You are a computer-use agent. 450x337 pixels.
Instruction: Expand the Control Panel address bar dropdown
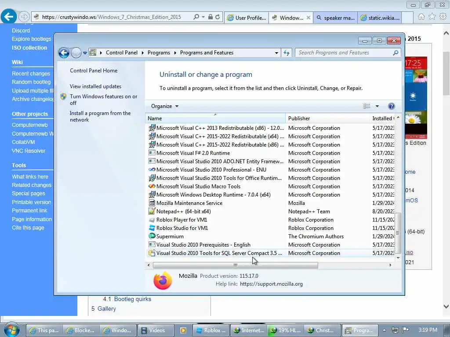(x=276, y=53)
